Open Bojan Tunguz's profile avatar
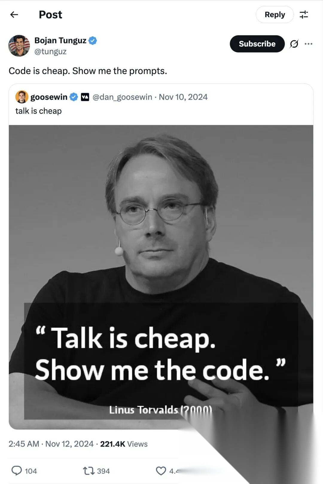Image resolution: width=323 pixels, height=484 pixels. [19, 46]
